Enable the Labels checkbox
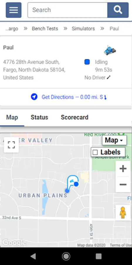132x265 pixels. 95,153
